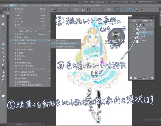
Task: Click Delete layer trash icon
Action: click(152, 78)
